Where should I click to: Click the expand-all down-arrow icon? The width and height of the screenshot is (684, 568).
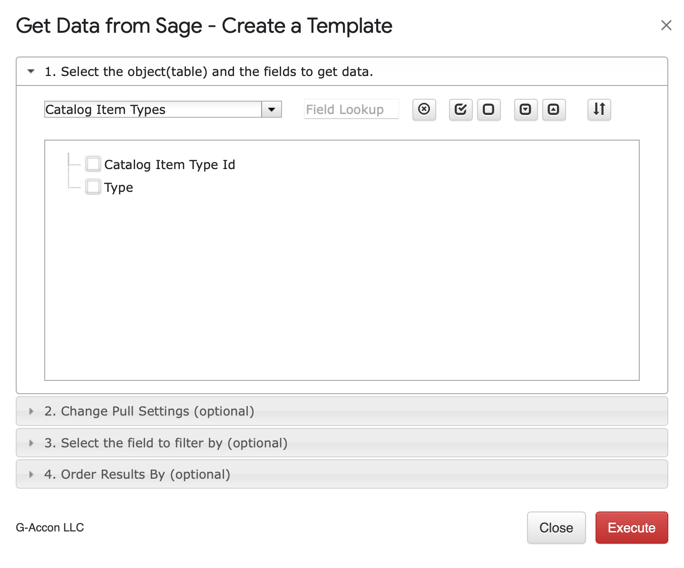coord(526,110)
